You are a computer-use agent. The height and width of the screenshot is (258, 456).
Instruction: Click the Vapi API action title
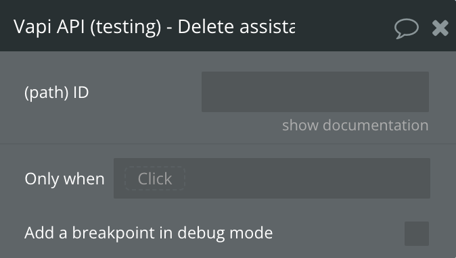pos(154,27)
